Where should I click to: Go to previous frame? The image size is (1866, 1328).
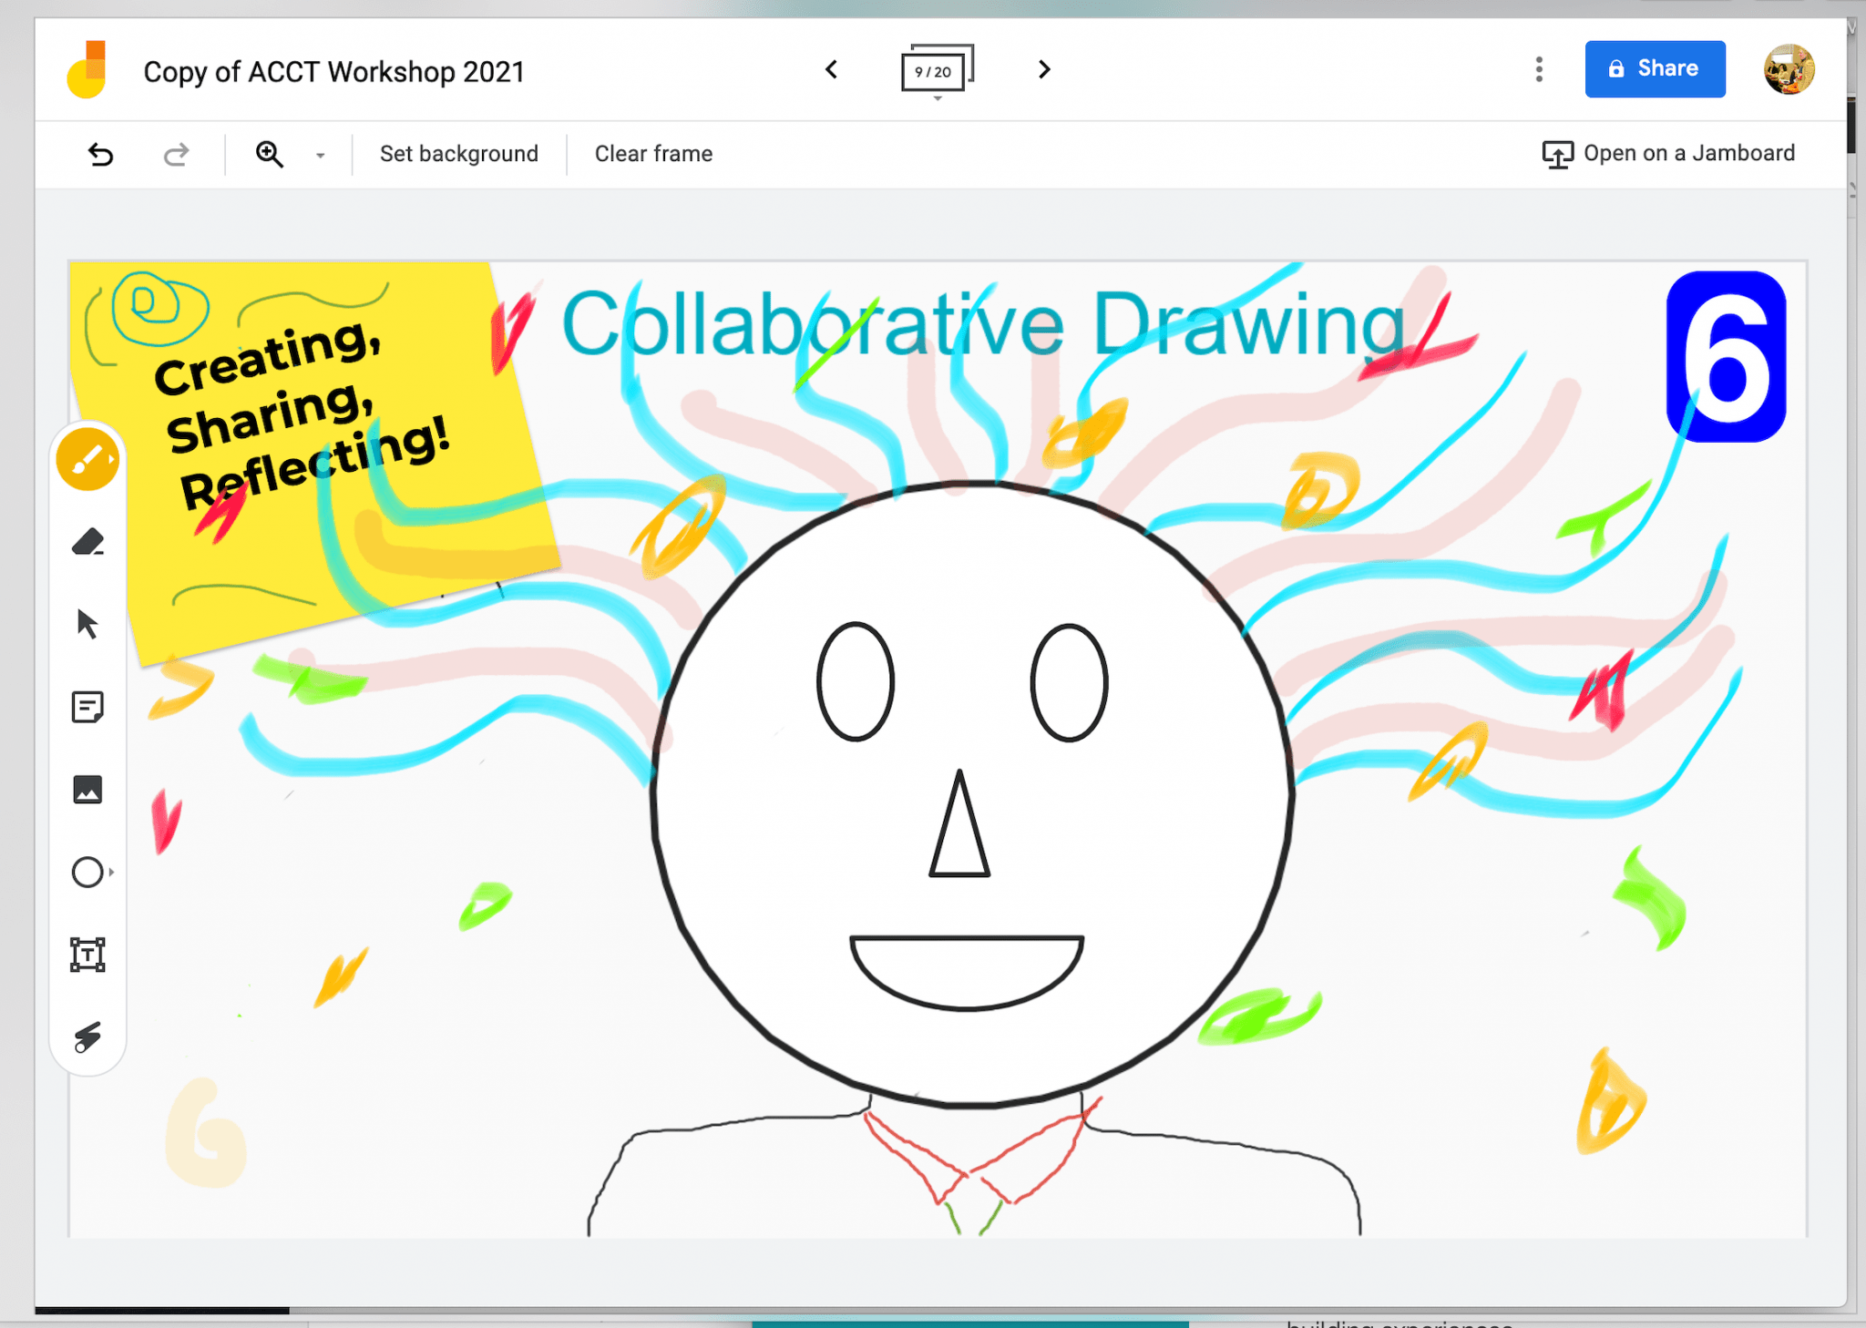[x=831, y=69]
